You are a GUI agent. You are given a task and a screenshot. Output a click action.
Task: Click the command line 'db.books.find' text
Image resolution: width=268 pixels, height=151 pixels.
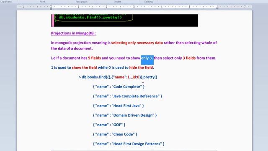[x=118, y=77]
